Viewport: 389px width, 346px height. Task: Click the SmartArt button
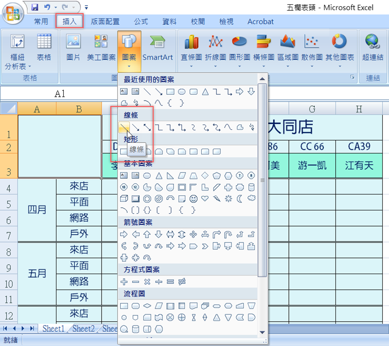coord(158,50)
